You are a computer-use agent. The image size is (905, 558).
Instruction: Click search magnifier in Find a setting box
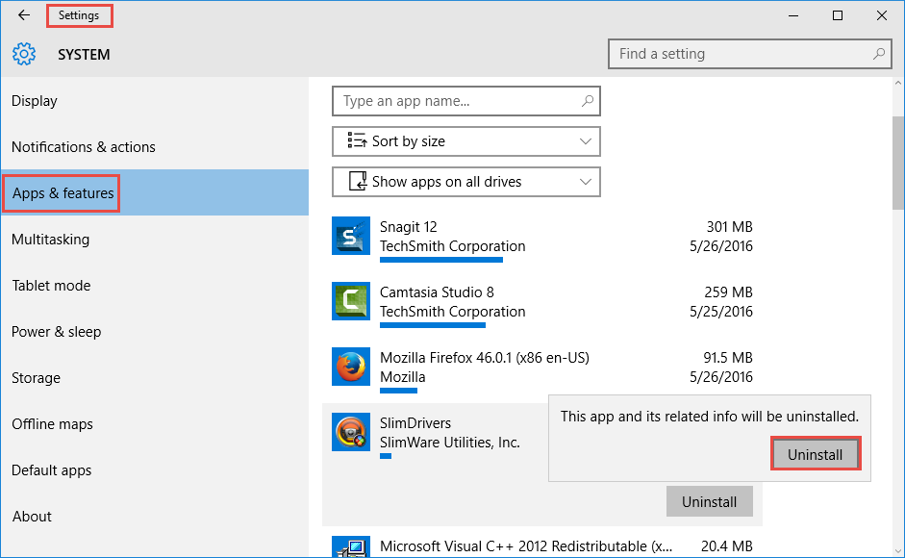[878, 54]
